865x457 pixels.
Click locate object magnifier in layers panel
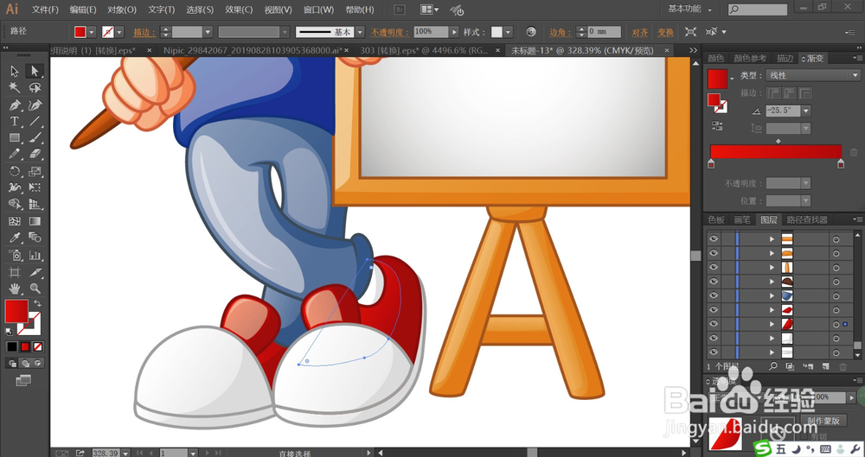pyautogui.click(x=773, y=366)
